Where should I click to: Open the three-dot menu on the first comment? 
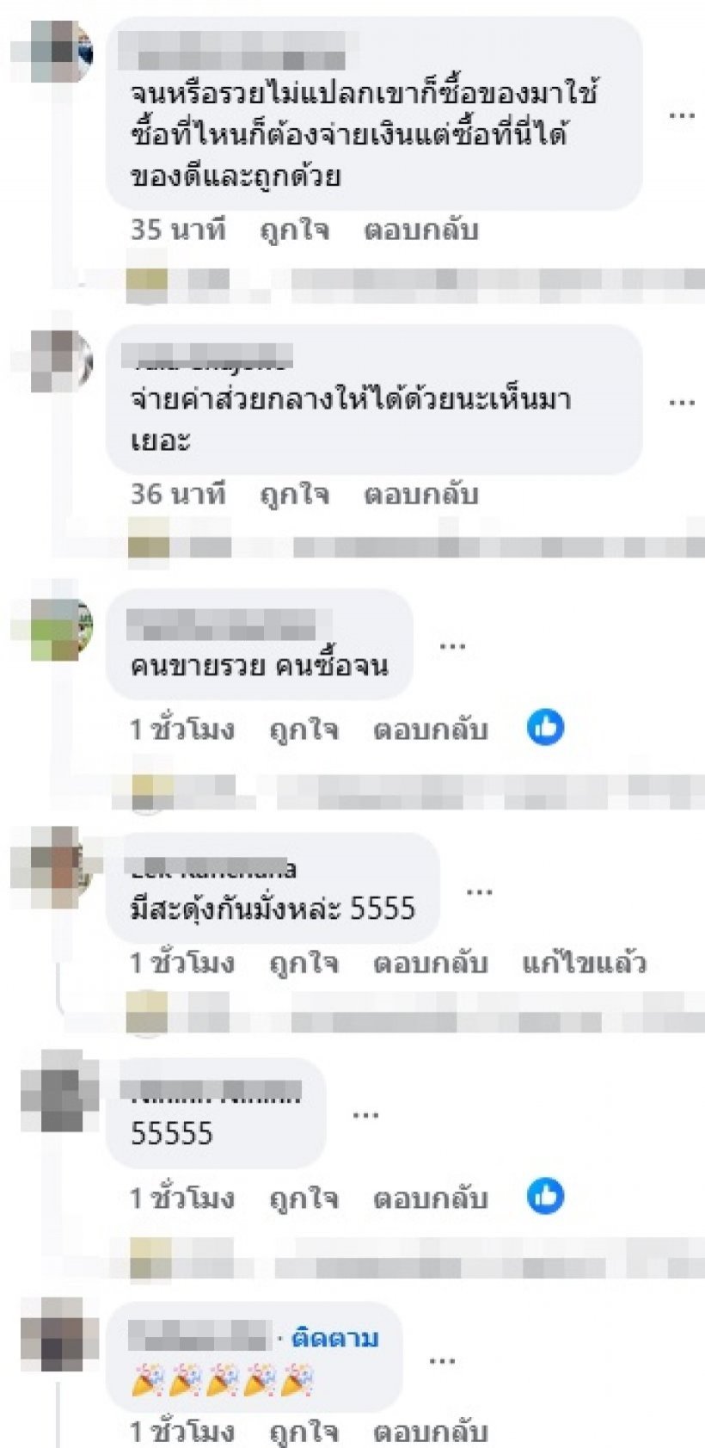tap(682, 114)
